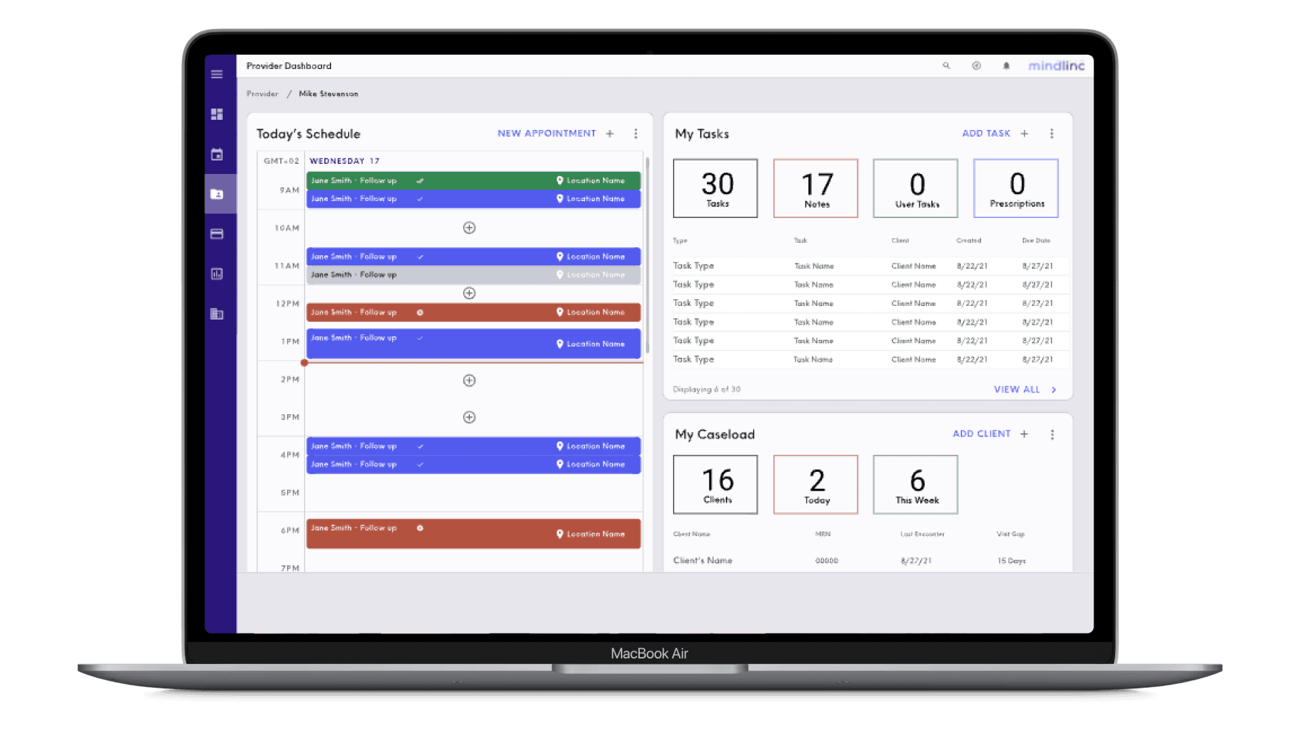Select the client folder icon in sidebar
The height and width of the screenshot is (731, 1300).
[217, 194]
